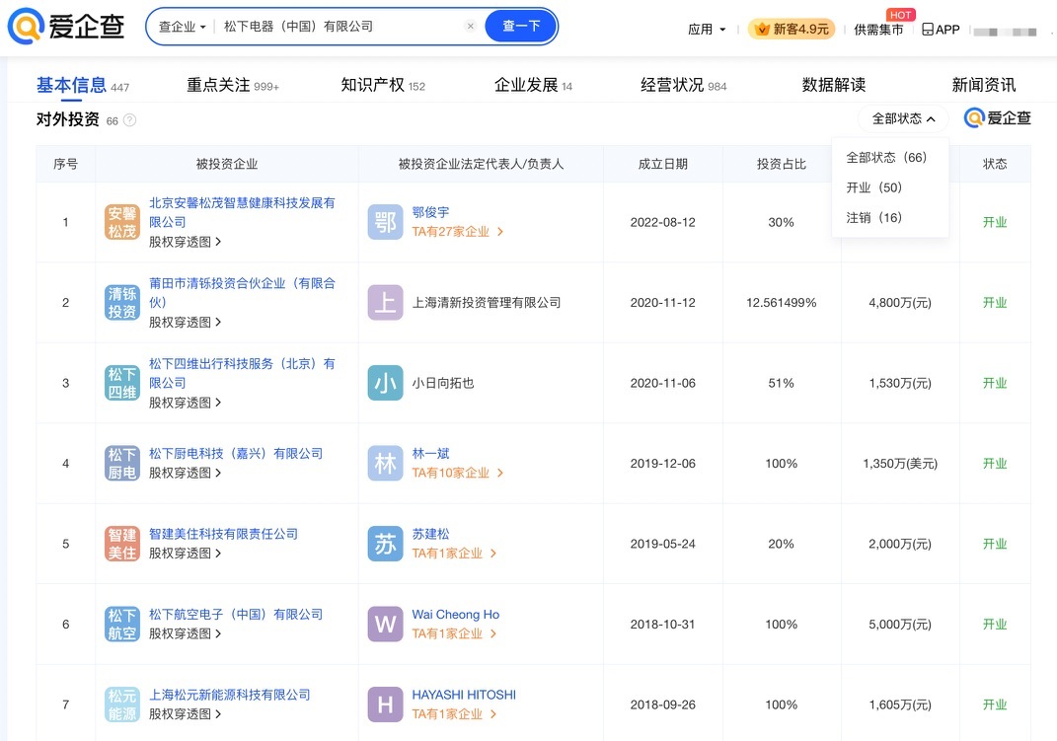The height and width of the screenshot is (741, 1057).
Task: View 鄂俊宇's TA有27家企业 link
Action: (x=458, y=232)
